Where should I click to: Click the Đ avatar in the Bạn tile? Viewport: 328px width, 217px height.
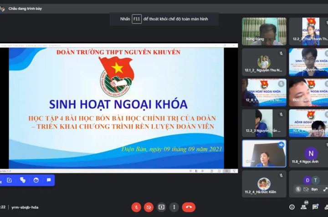[x=307, y=180]
